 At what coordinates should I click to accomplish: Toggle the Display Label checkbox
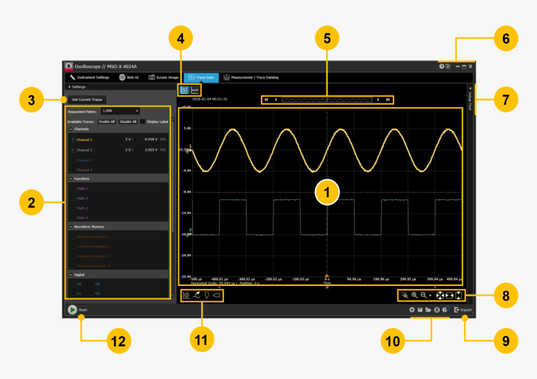tap(142, 122)
